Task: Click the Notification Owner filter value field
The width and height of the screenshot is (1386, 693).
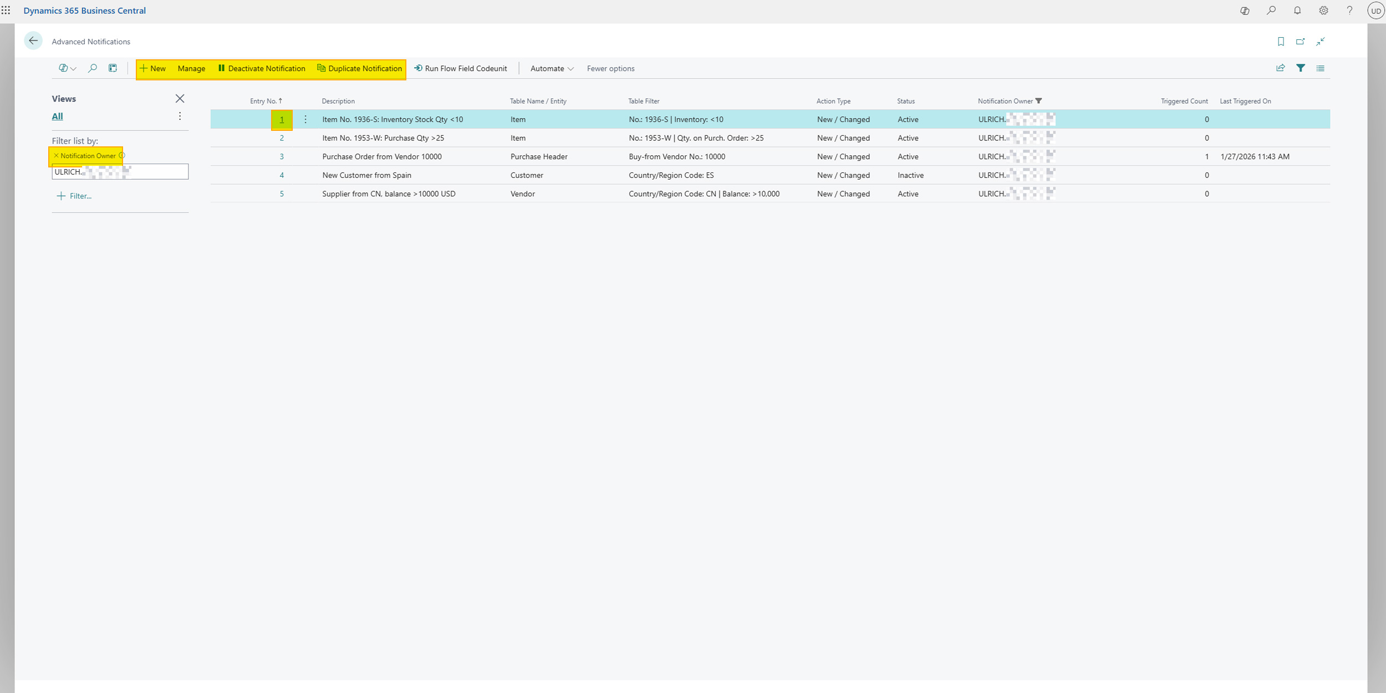Action: pos(120,171)
